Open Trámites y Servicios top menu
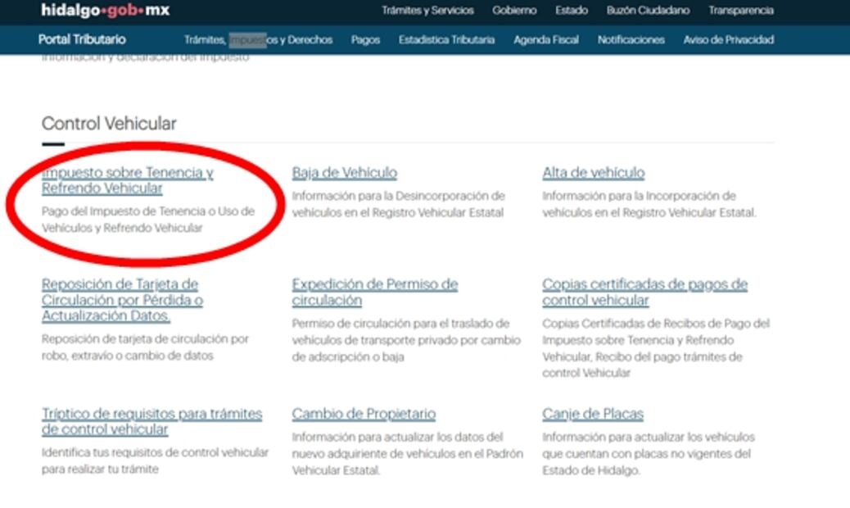The height and width of the screenshot is (508, 850). pyautogui.click(x=427, y=11)
